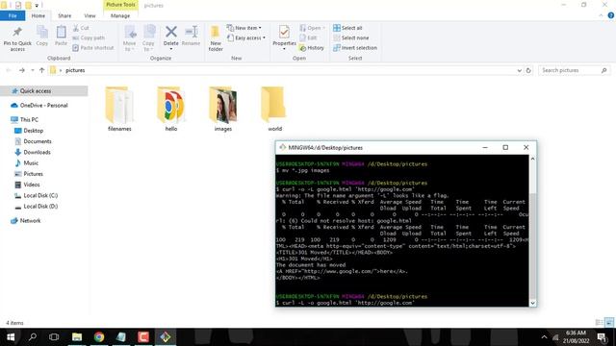Screen dimensions: 616x346
Task: Open Explorer Help question mark
Action: point(610,15)
